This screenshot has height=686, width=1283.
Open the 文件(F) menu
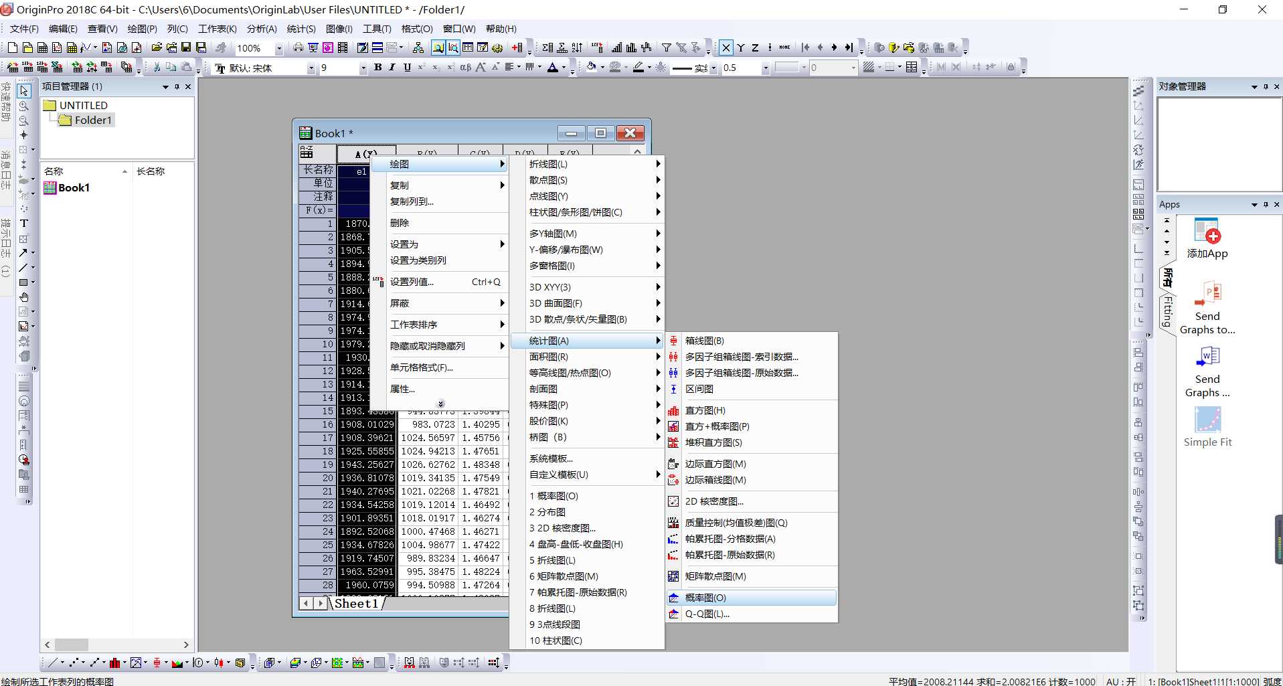click(x=24, y=29)
